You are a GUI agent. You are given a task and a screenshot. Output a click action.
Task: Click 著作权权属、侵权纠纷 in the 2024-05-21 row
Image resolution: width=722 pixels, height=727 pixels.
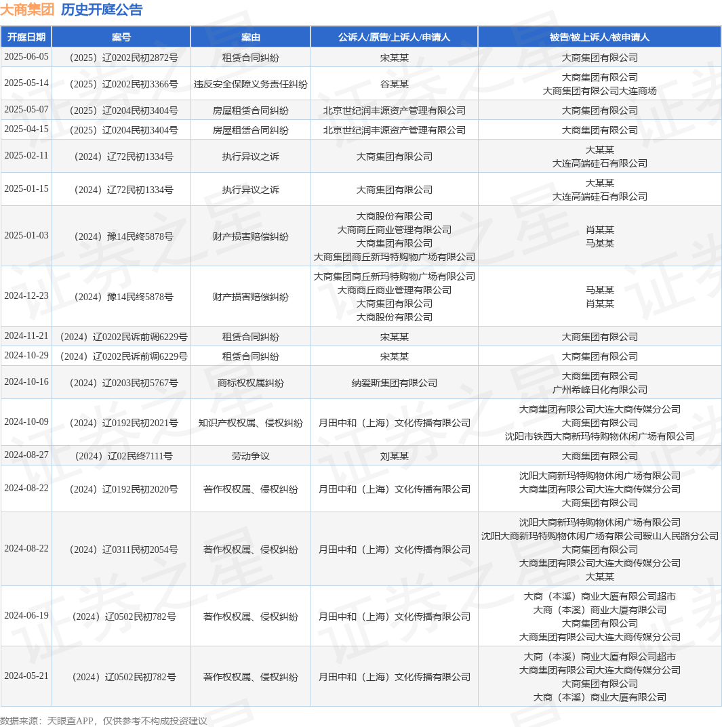pyautogui.click(x=251, y=677)
